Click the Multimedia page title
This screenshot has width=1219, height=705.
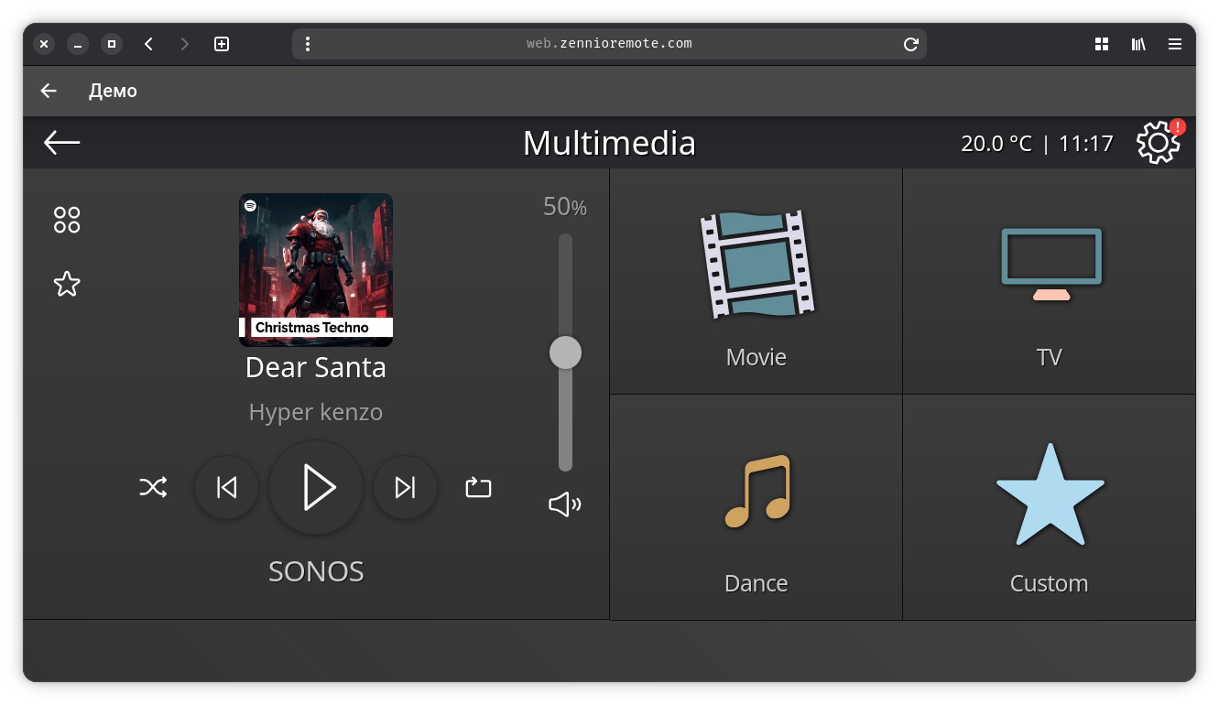[x=609, y=144]
